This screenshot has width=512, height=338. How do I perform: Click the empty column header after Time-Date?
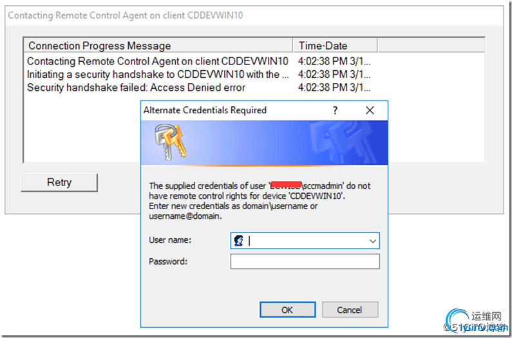tap(431, 46)
